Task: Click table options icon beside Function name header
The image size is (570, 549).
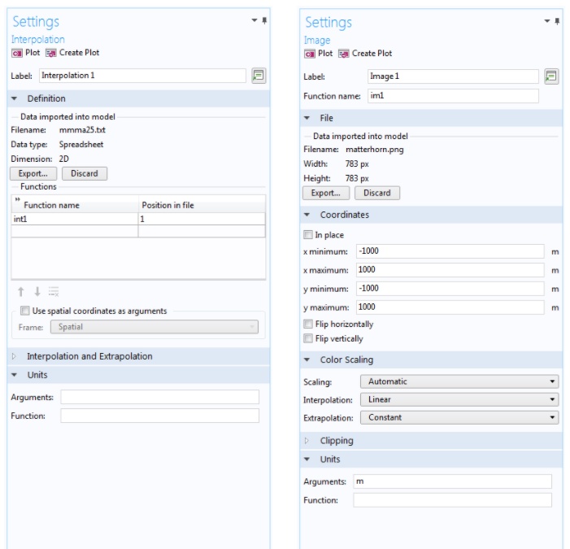Action: (17, 199)
